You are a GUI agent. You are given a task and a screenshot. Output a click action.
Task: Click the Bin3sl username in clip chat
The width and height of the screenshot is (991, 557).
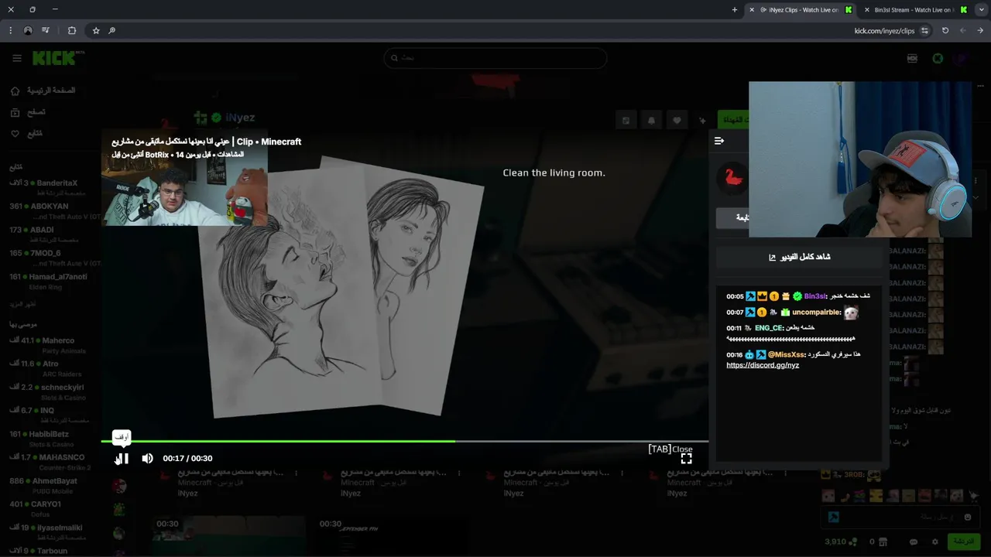(814, 296)
